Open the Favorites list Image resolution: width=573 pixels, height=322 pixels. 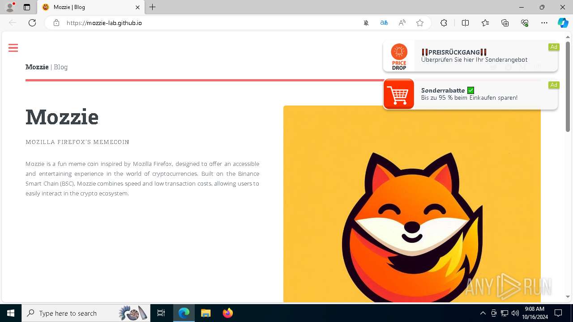(x=485, y=23)
